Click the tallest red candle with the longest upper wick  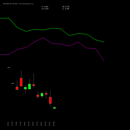pyautogui.click(x=21, y=82)
